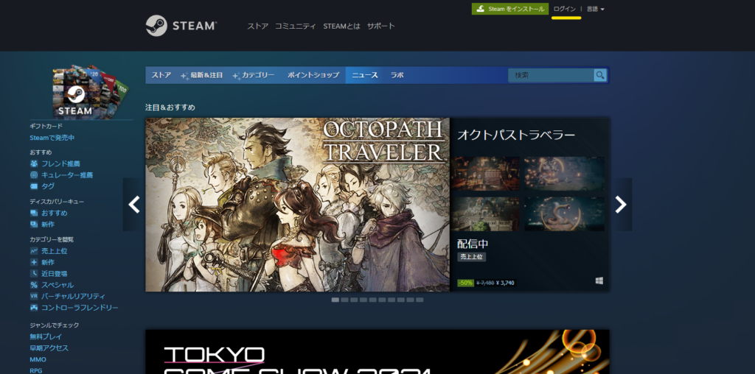Open the サポート header link
The width and height of the screenshot is (755, 374).
[x=381, y=26]
